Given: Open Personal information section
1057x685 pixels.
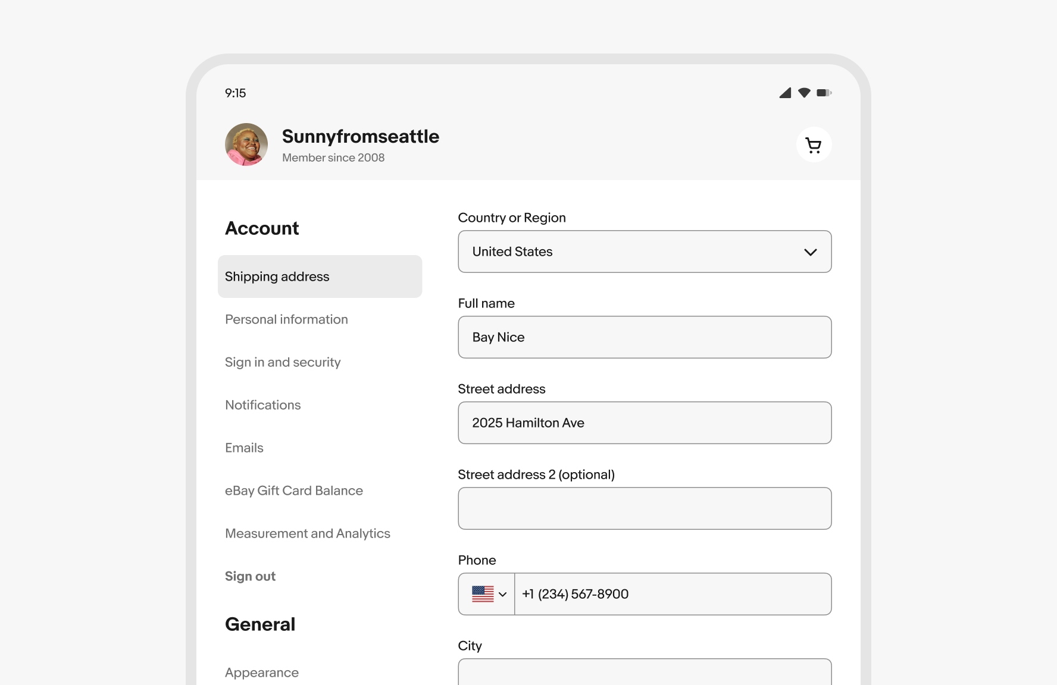Looking at the screenshot, I should (286, 319).
